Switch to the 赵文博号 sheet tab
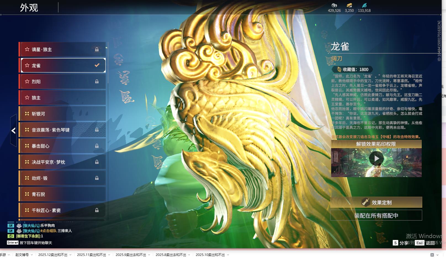 (x=22, y=255)
